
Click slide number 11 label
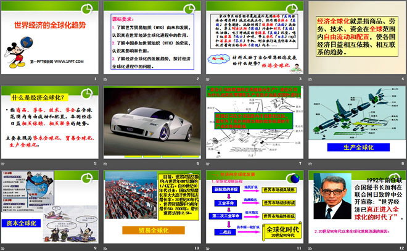(x=299, y=248)
